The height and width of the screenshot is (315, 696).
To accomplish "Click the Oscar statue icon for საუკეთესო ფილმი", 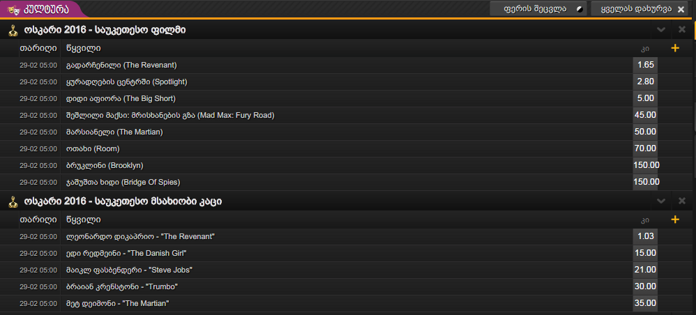I will point(13,30).
